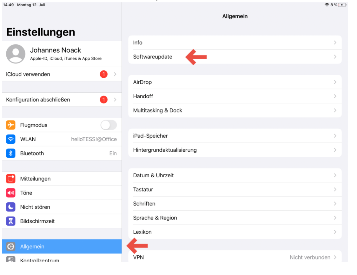Tap the orange Flugmodus airplane icon
The width and height of the screenshot is (357, 275).
coord(11,125)
